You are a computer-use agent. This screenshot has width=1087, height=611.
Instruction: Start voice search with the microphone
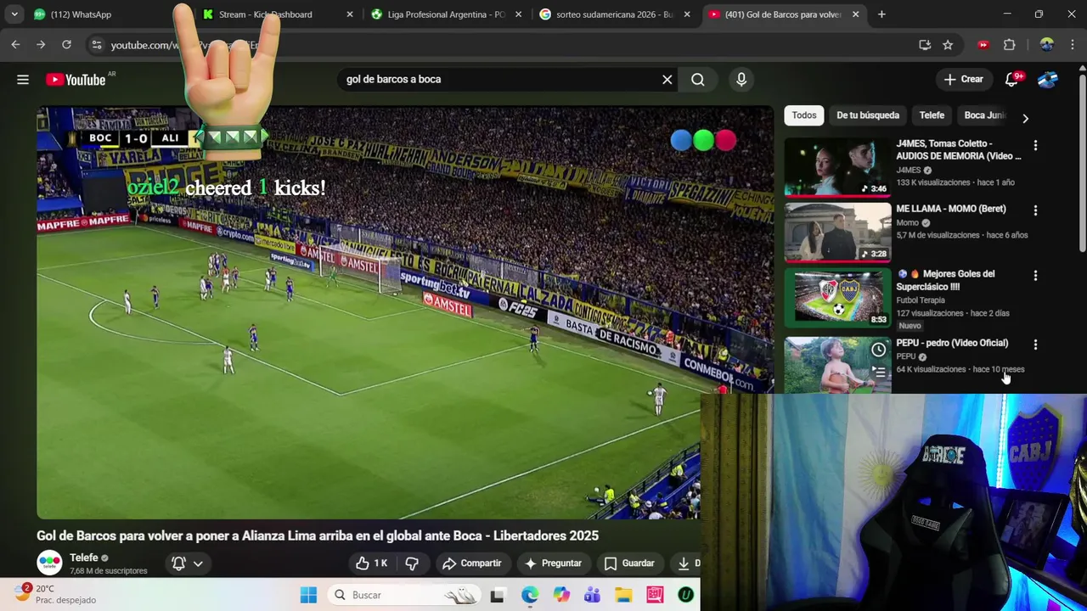(x=741, y=80)
